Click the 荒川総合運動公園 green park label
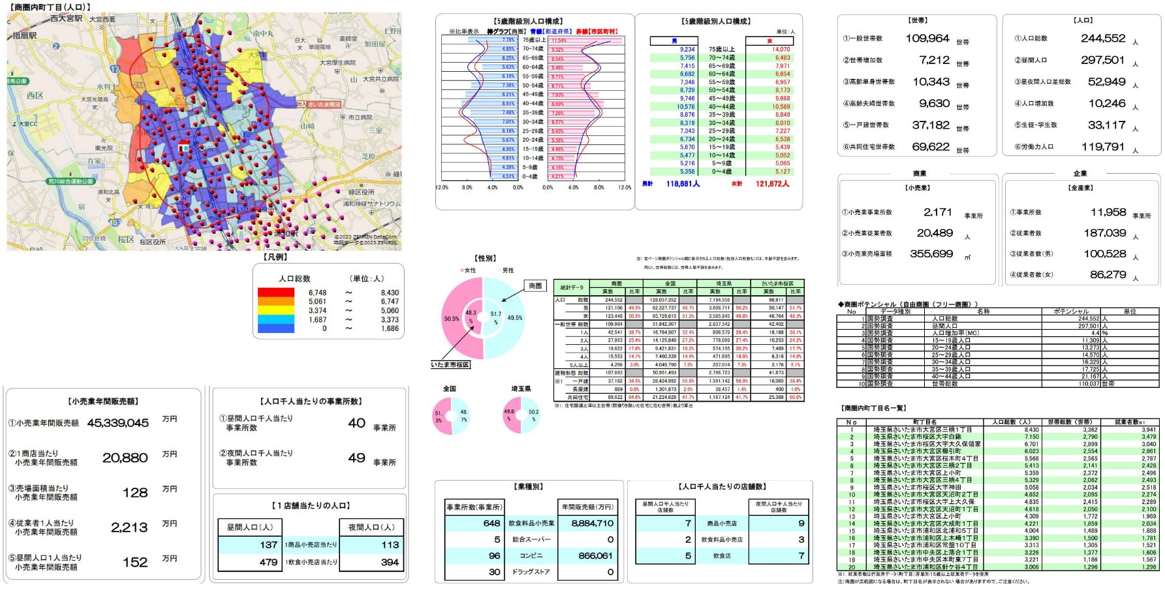Viewport: 1165px width, 589px height. [70, 182]
